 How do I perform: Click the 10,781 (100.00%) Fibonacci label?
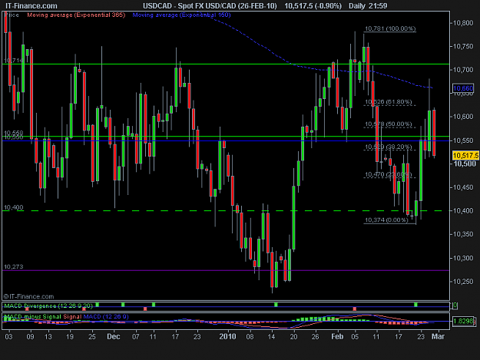click(390, 28)
